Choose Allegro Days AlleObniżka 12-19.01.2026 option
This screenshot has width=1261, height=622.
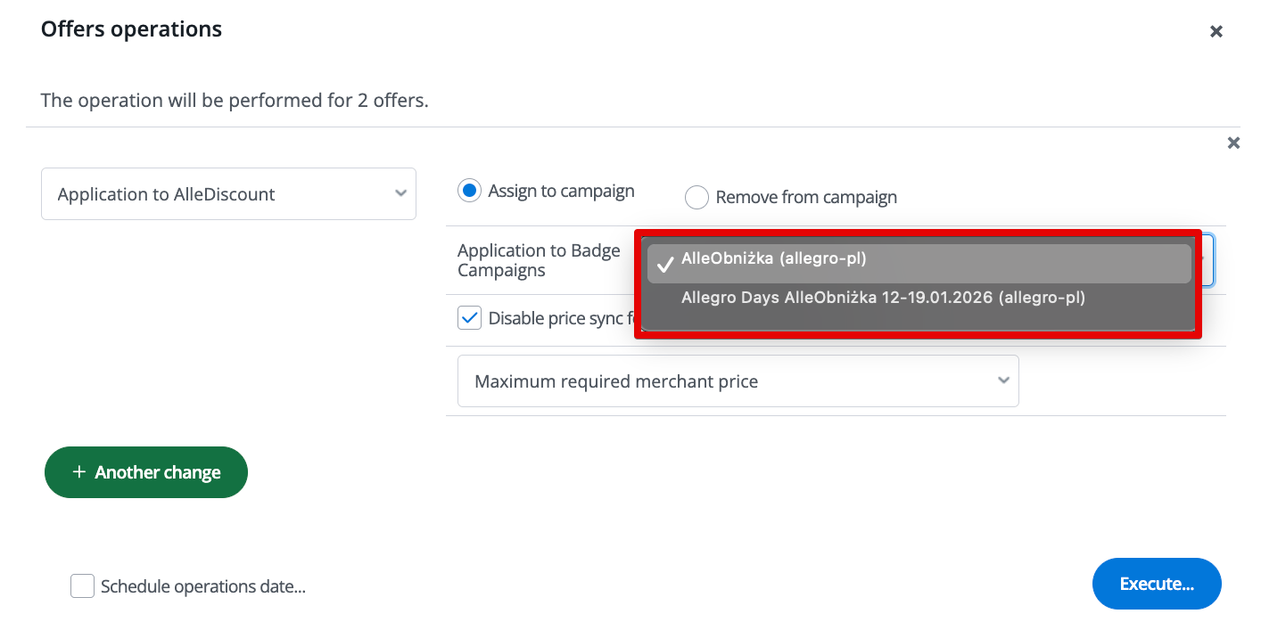[x=882, y=298]
